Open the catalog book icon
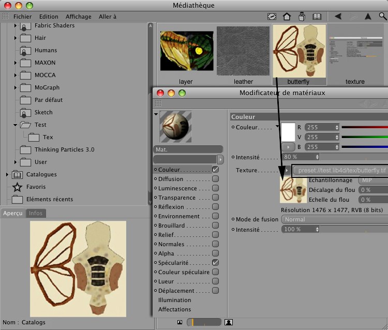This screenshot has width=388, height=330. point(317,17)
